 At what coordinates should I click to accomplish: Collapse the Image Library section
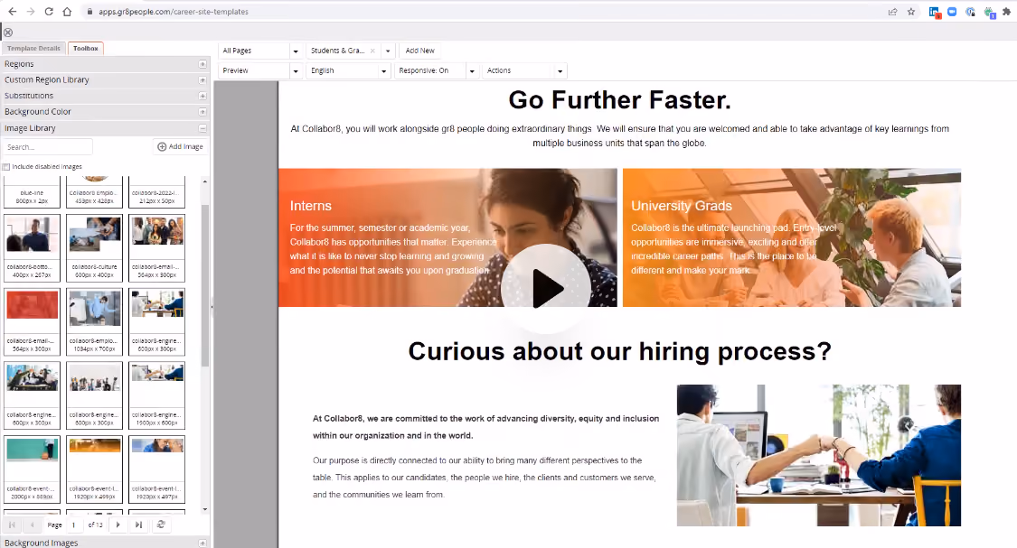(202, 128)
